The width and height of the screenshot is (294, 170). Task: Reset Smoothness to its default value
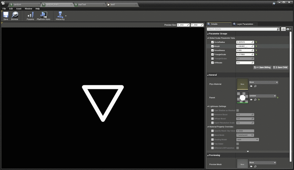256,51
